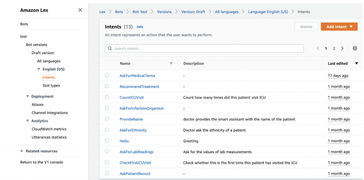The height and width of the screenshot is (180, 364).
Task: Click Versions breadcrumb link
Action: 164,12
